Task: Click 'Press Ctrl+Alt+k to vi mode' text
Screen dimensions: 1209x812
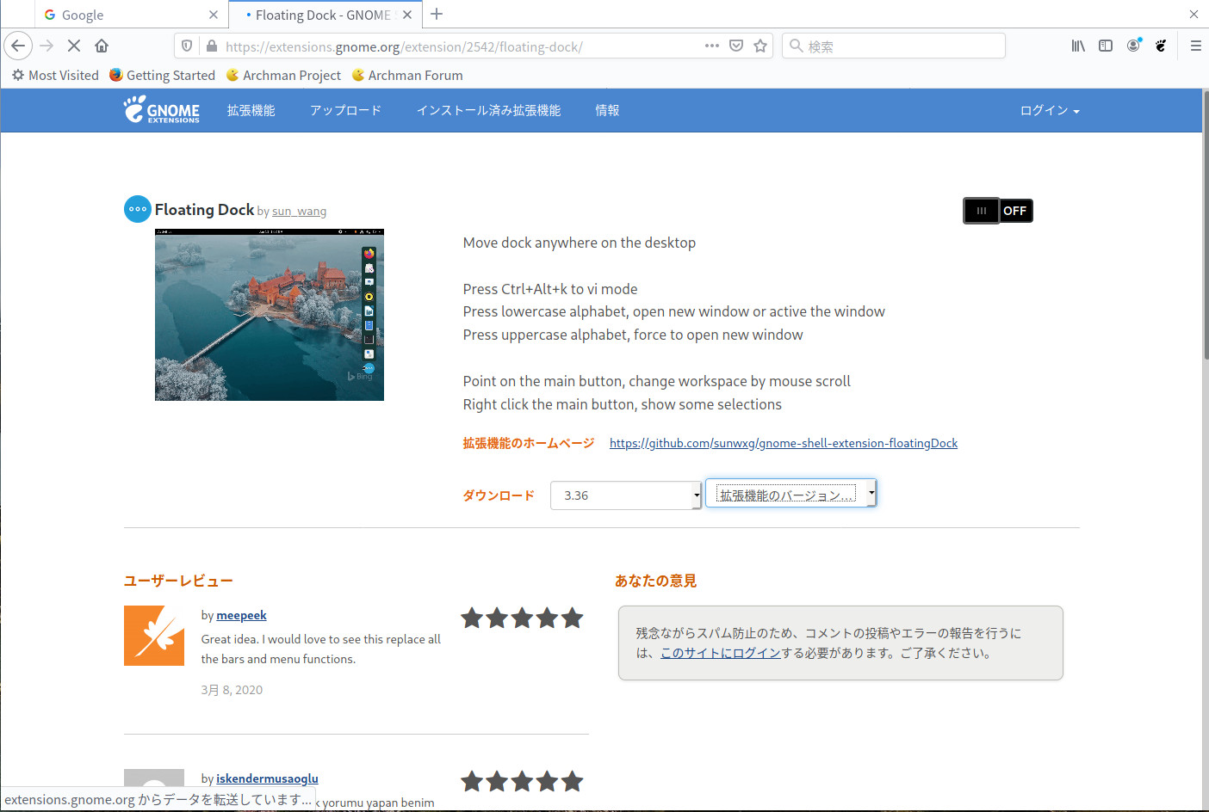Action: (550, 289)
